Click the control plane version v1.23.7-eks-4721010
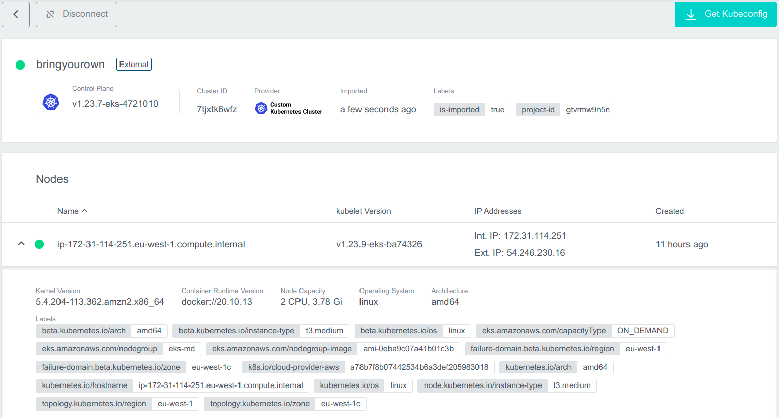Screen dimensions: 779x418 (x=115, y=104)
